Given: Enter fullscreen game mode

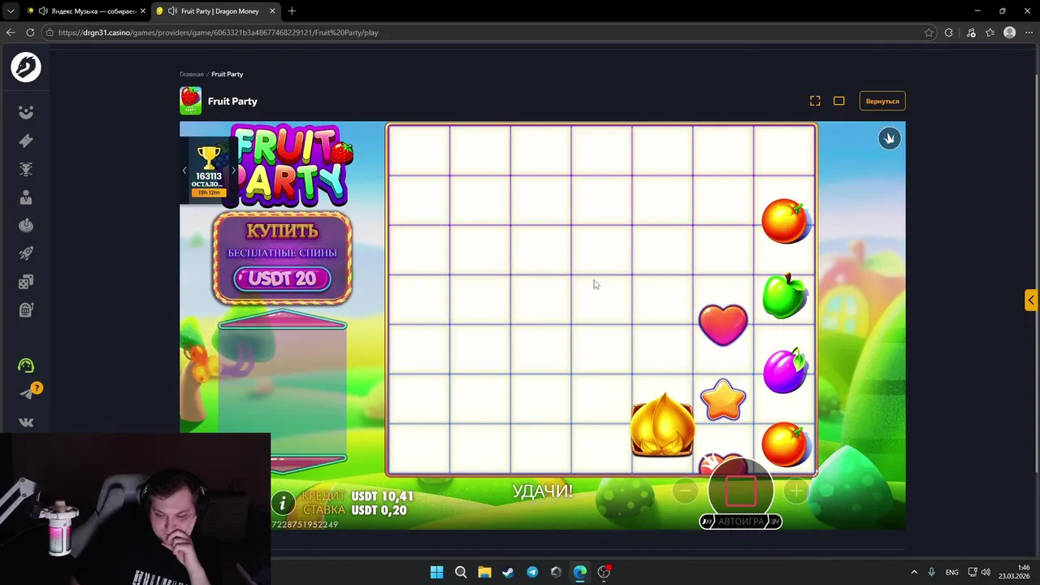Looking at the screenshot, I should (x=815, y=101).
